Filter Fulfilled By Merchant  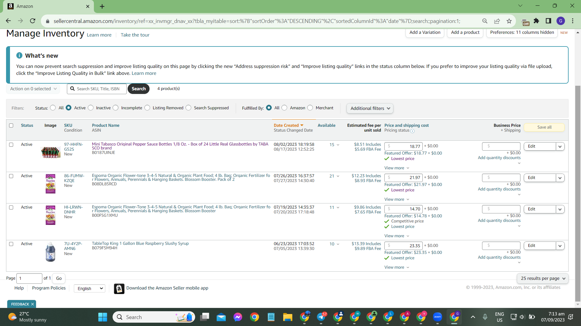point(310,108)
